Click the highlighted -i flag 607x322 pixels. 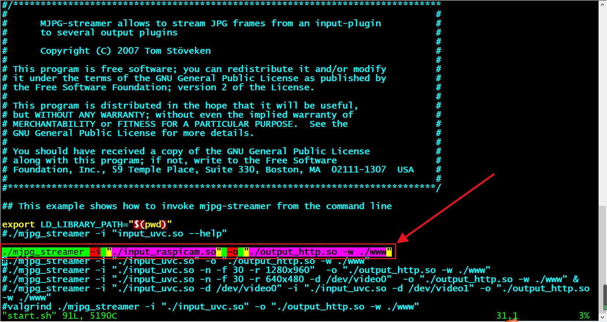point(95,252)
